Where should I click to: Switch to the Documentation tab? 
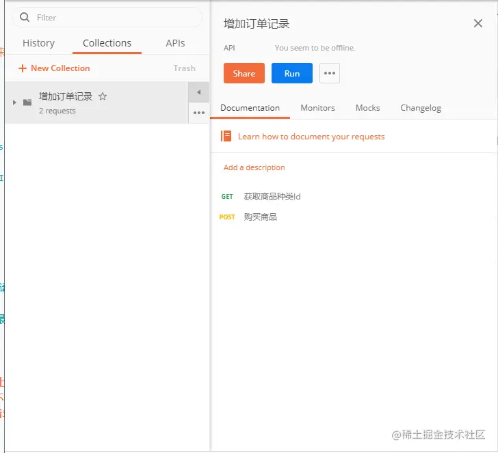(250, 108)
